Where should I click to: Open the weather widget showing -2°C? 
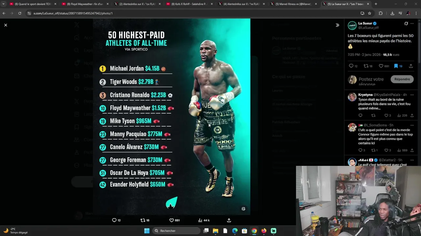point(15,231)
